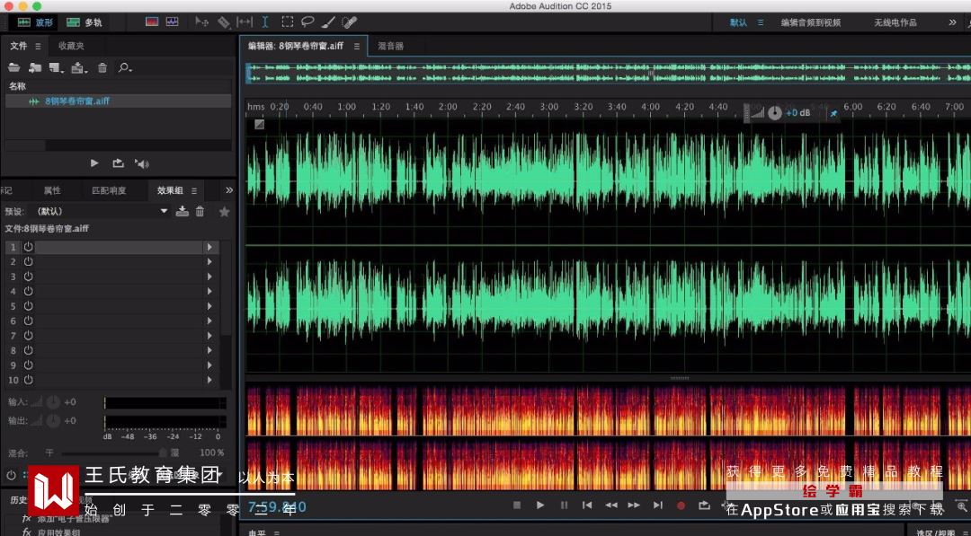The width and height of the screenshot is (971, 536).
Task: Select the Razor tool
Action: pos(224,22)
